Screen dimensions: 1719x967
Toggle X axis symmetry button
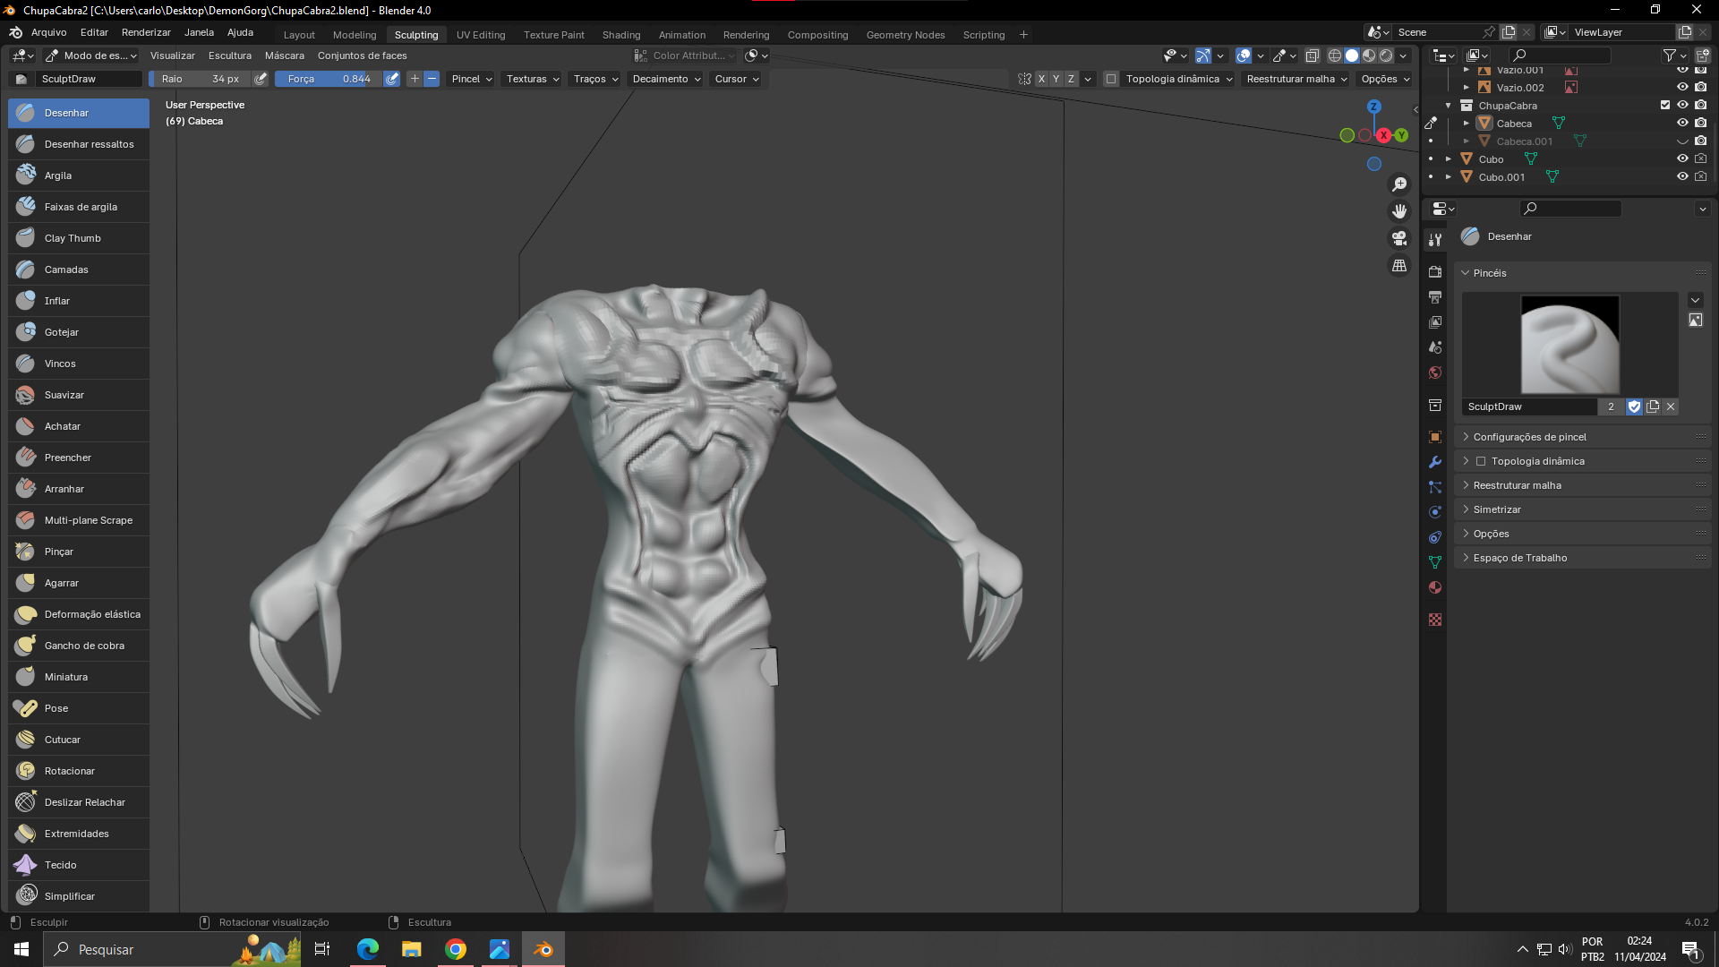click(x=1041, y=79)
